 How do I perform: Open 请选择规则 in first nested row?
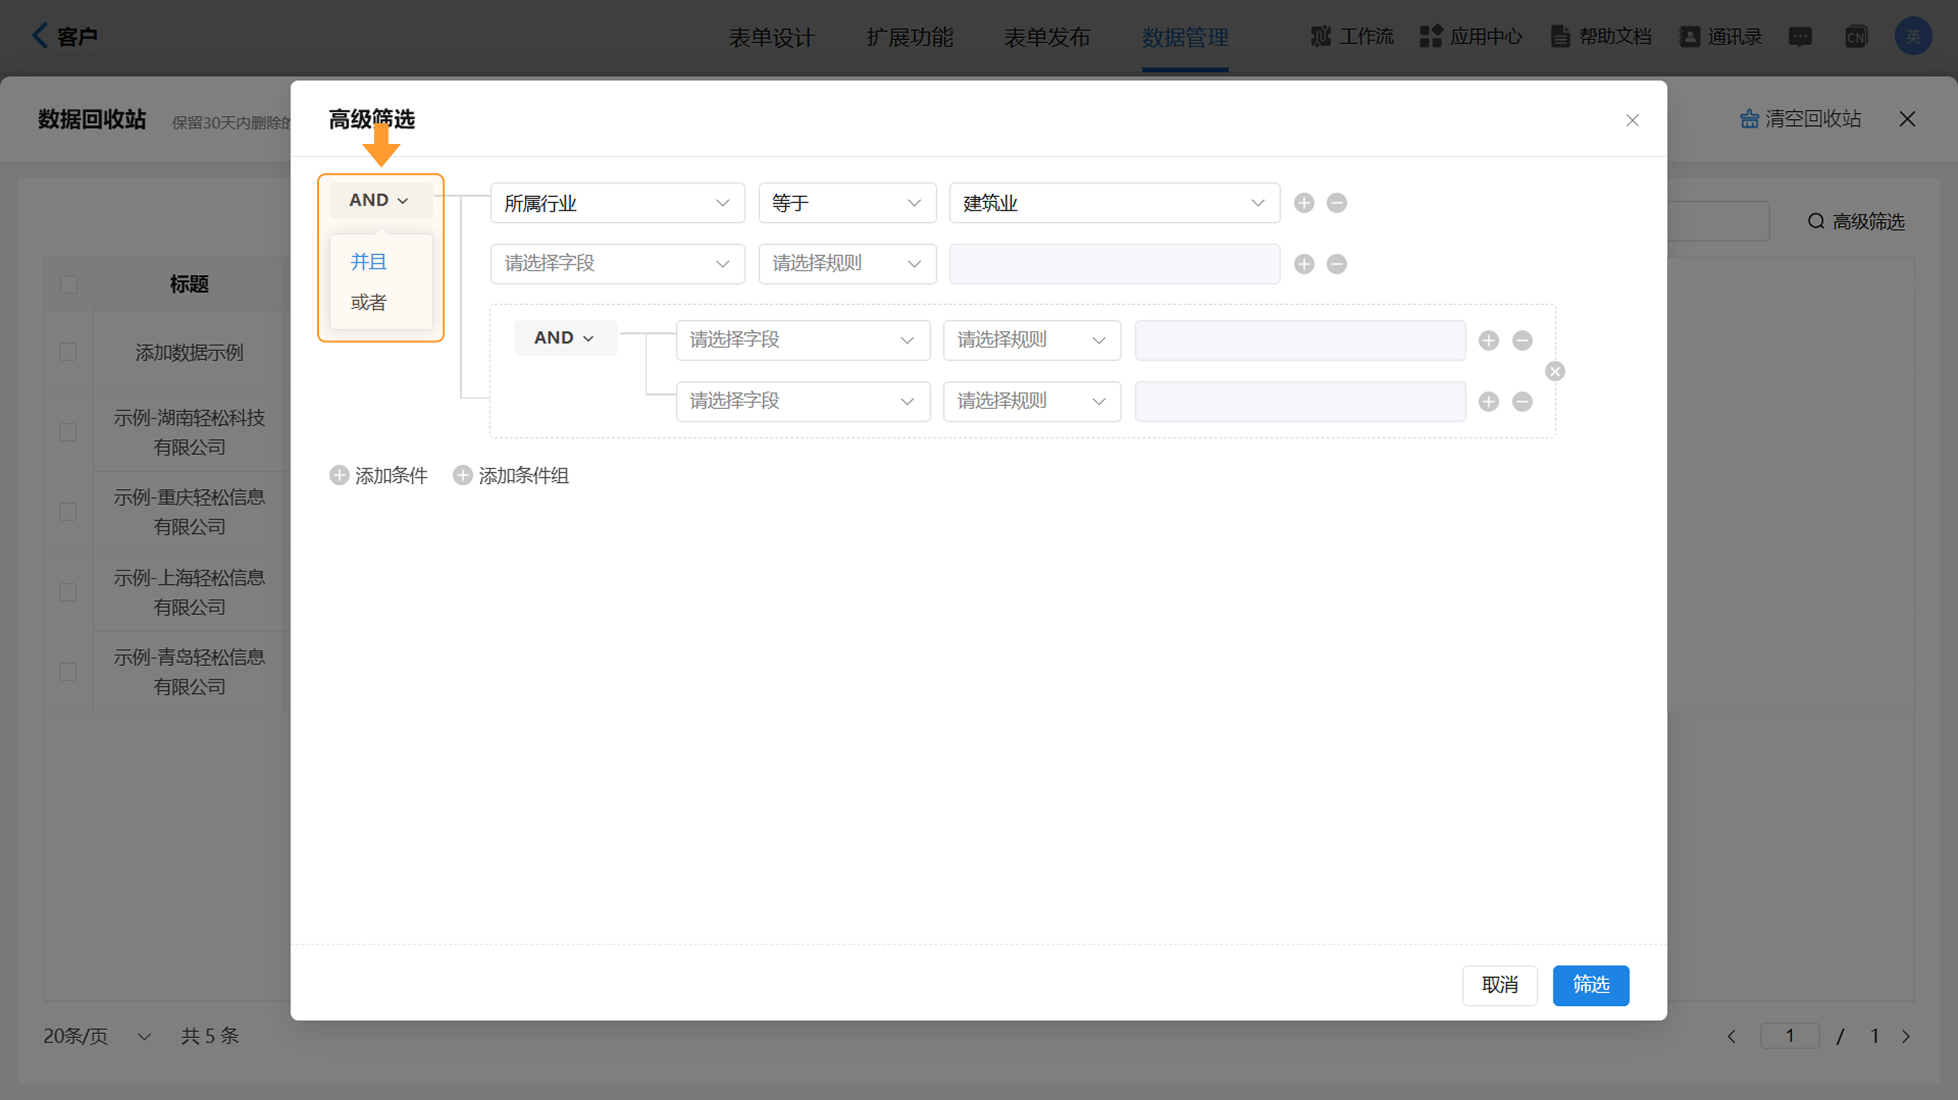coord(1032,339)
